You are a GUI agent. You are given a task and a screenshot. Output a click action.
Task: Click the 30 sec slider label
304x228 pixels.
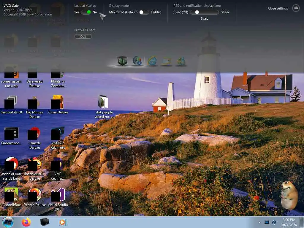point(225,12)
